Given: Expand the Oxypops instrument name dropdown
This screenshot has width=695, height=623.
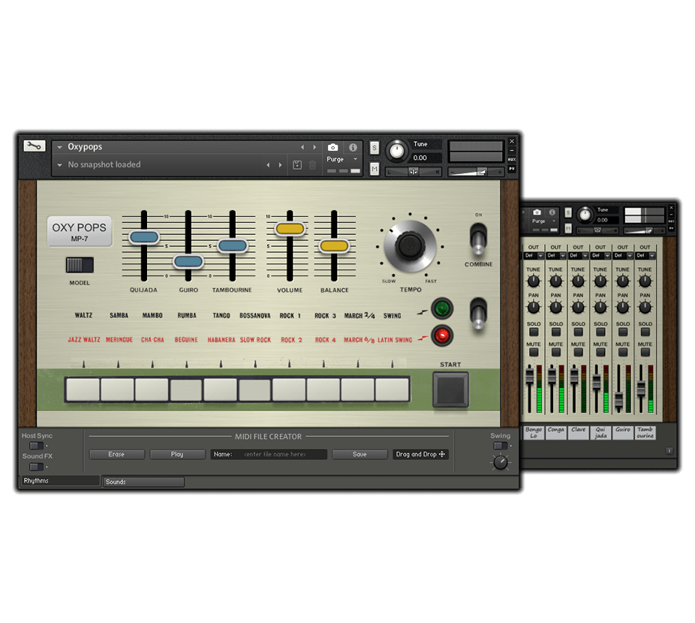Looking at the screenshot, I should tap(60, 147).
